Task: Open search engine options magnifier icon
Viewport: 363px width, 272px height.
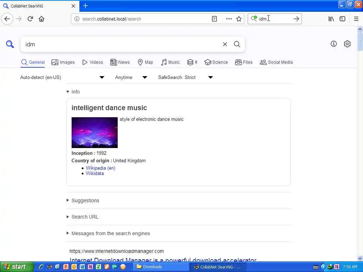Action: tap(254, 18)
